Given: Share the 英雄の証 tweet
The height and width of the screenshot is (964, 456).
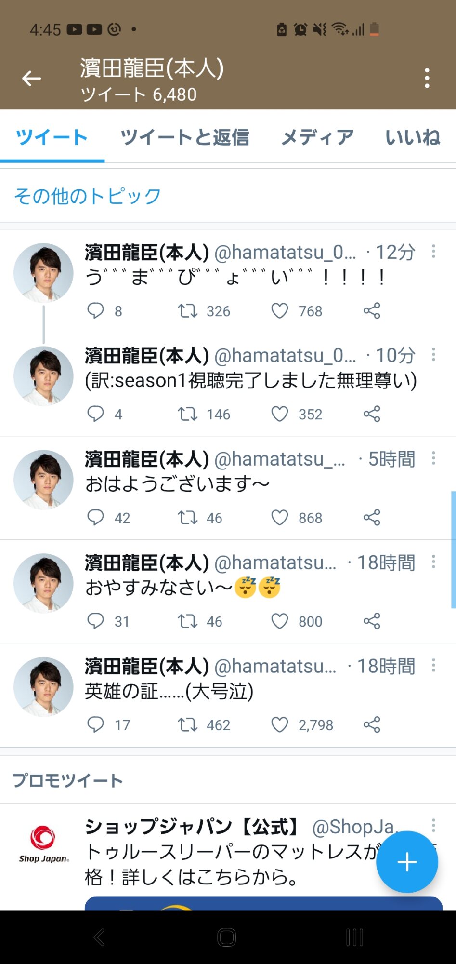Looking at the screenshot, I should tap(372, 725).
